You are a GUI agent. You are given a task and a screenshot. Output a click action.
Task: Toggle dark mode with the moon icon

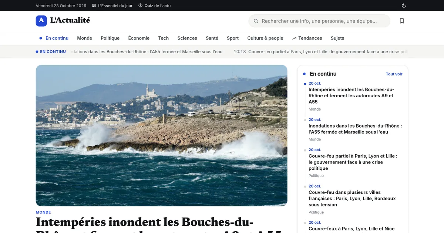(x=404, y=6)
